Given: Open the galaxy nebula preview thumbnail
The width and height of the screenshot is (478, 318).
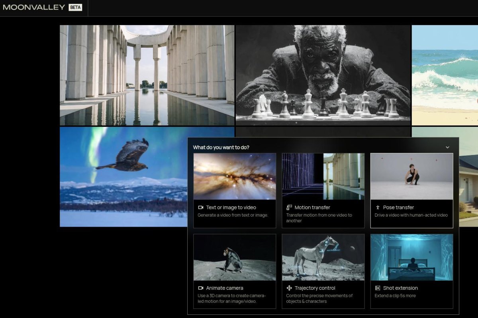Looking at the screenshot, I should pos(235,176).
